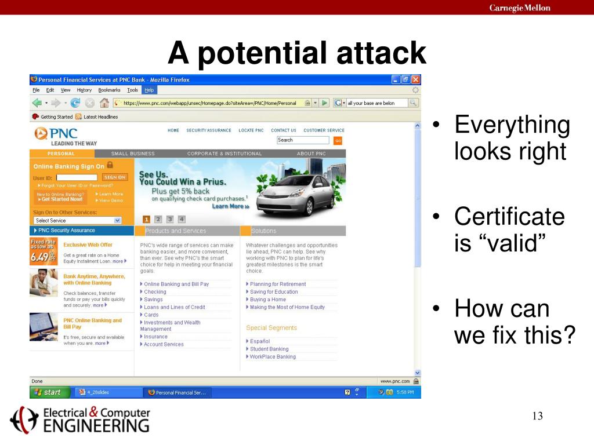Click the SIGN ON button
Image resolution: width=594 pixels, height=445 pixels.
(x=115, y=177)
